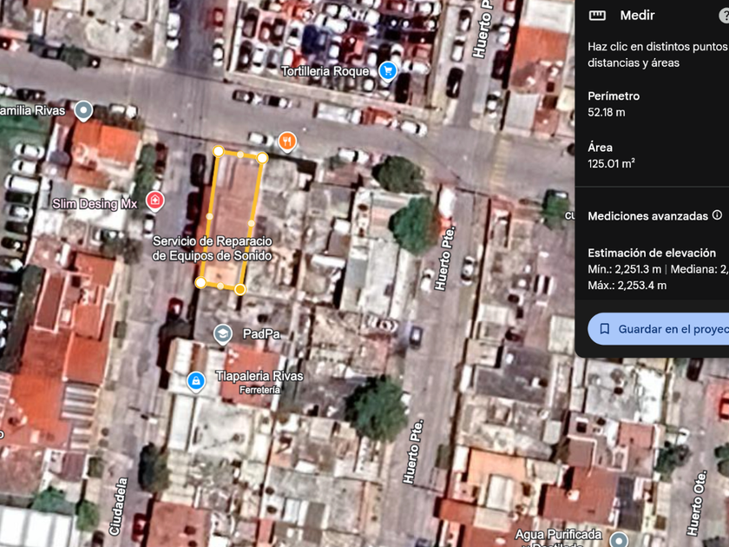Click the help icon next to Medir
This screenshot has height=547, width=729.
[725, 16]
